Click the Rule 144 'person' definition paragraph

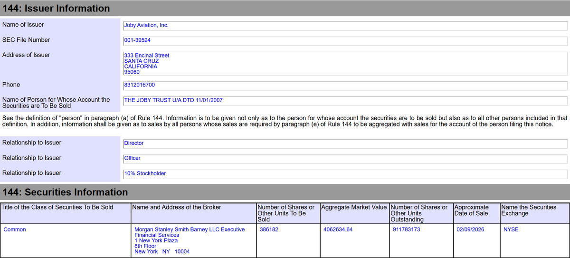pyautogui.click(x=285, y=121)
